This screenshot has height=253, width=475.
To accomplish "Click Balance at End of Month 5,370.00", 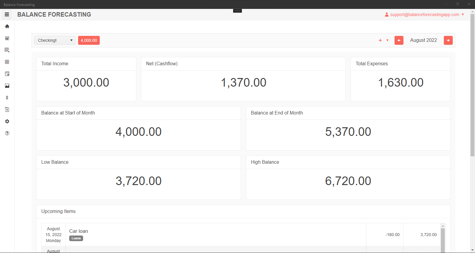I will click(x=348, y=132).
